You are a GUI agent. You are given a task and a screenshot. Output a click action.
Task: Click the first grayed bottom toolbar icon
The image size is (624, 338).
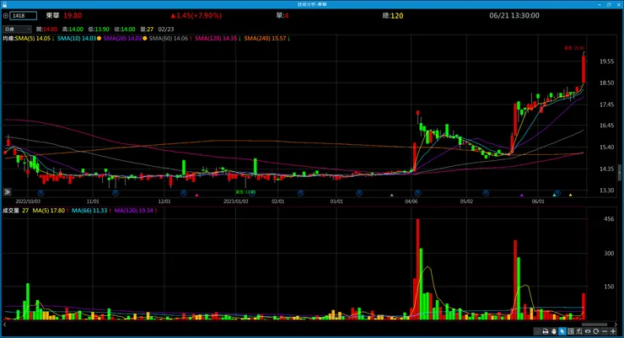click(x=537, y=331)
